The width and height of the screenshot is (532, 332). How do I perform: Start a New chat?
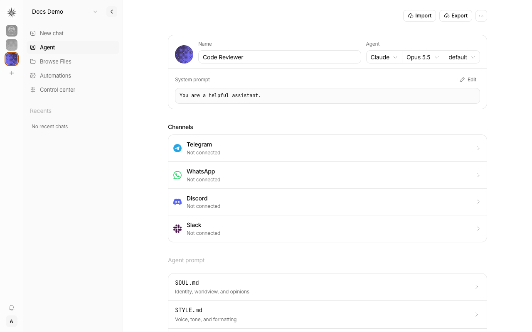73,33
